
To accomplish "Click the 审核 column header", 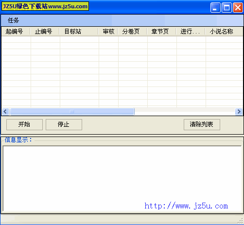I will pos(108,32).
